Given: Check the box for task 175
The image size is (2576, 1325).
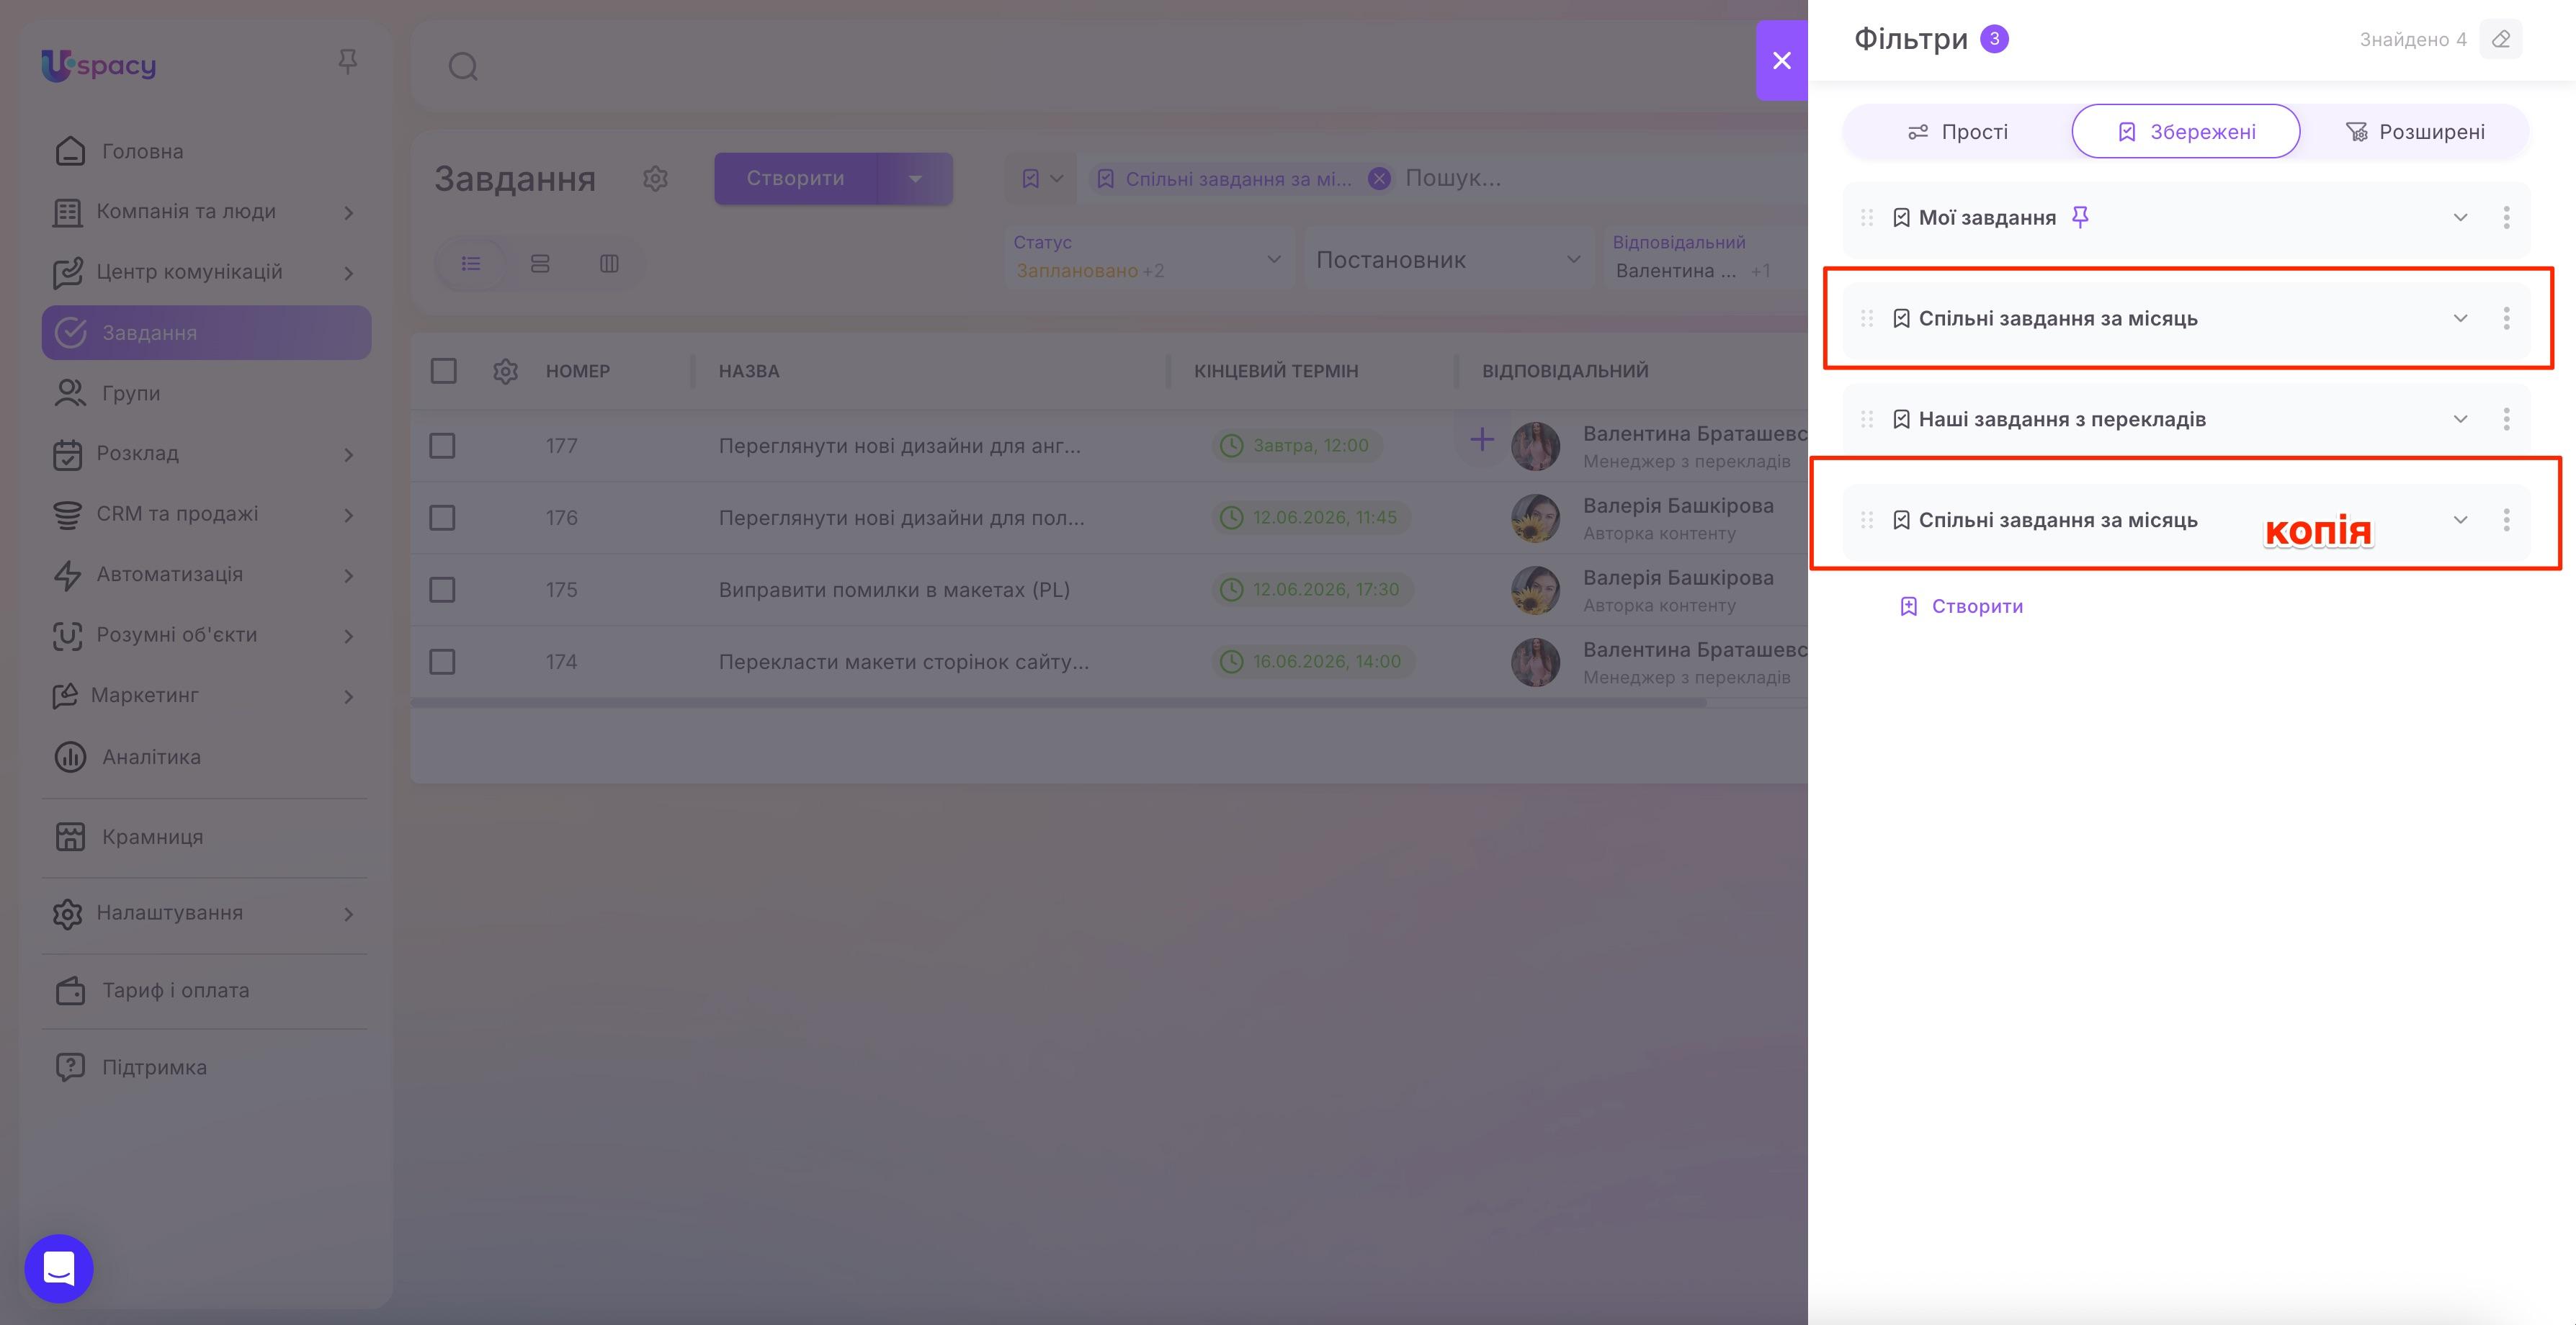Looking at the screenshot, I should click(x=442, y=590).
